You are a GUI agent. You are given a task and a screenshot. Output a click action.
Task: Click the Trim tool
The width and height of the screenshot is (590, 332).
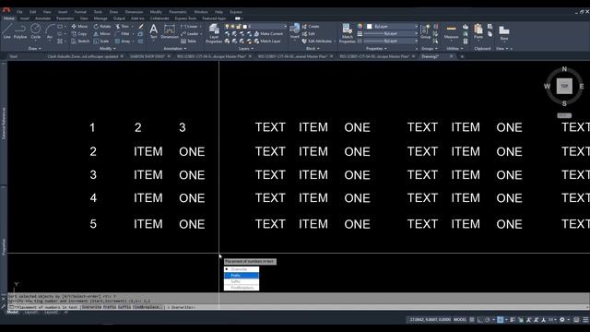tap(123, 27)
